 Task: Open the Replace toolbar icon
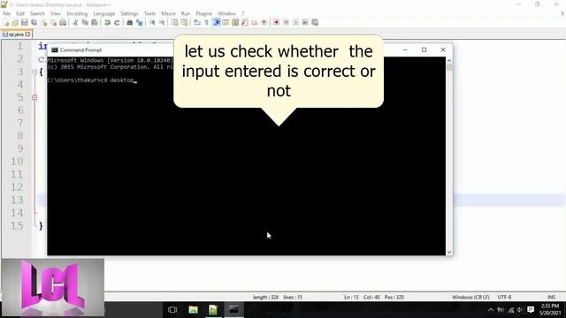click(x=140, y=23)
